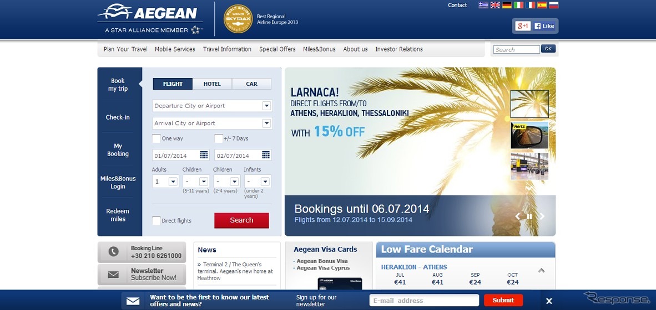Image resolution: width=656 pixels, height=310 pixels.
Task: Click the Google +1 button
Action: (x=523, y=26)
